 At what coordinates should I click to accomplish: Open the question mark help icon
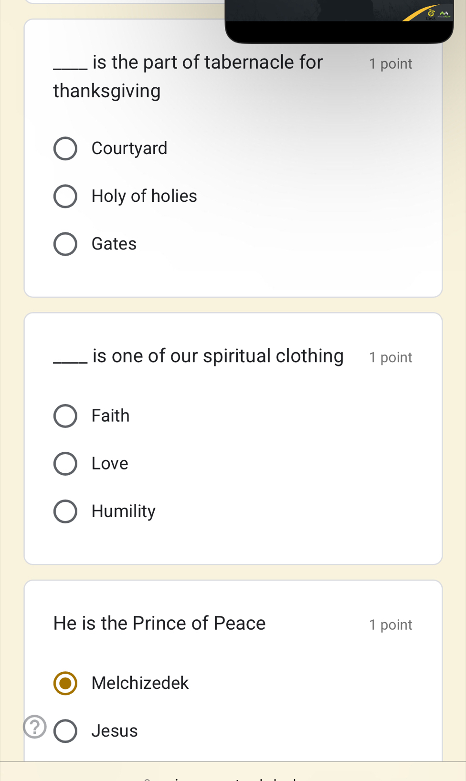[x=35, y=727]
